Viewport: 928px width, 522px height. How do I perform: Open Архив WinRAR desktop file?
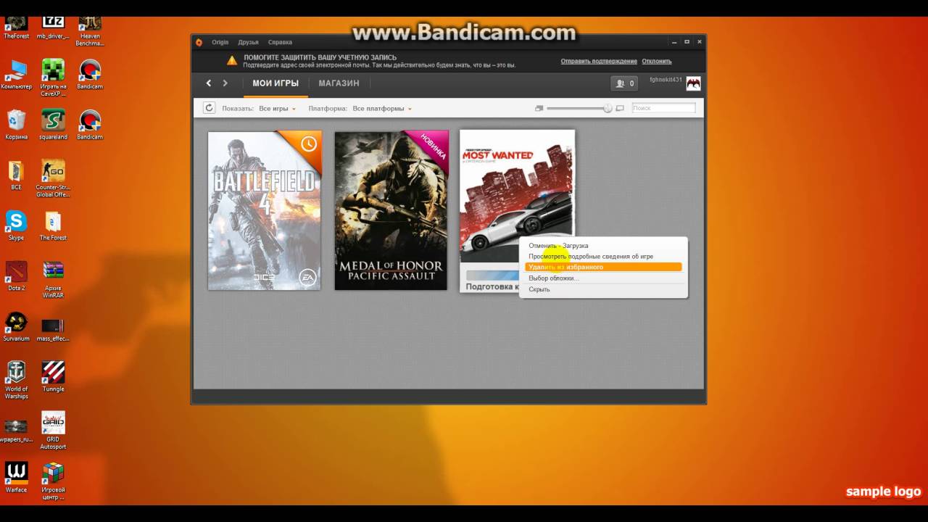click(x=53, y=279)
